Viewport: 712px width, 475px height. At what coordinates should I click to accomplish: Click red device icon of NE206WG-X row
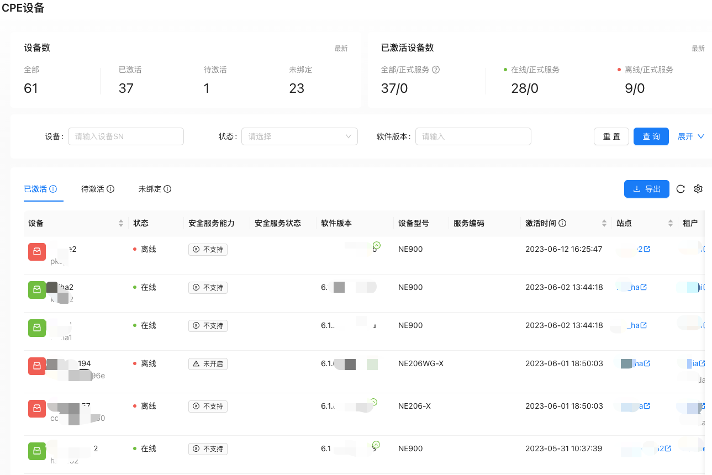point(37,366)
